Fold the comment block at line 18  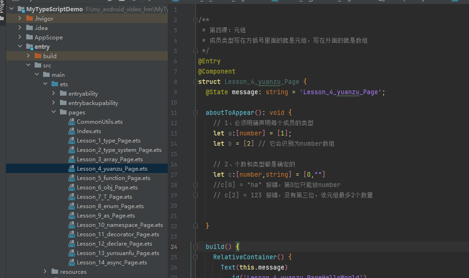pyautogui.click(x=195, y=185)
